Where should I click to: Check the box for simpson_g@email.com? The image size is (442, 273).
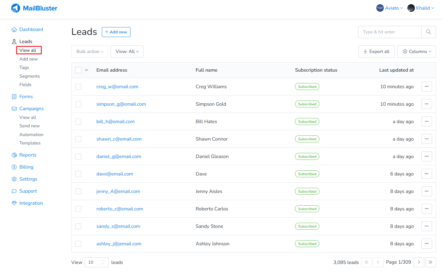78,104
